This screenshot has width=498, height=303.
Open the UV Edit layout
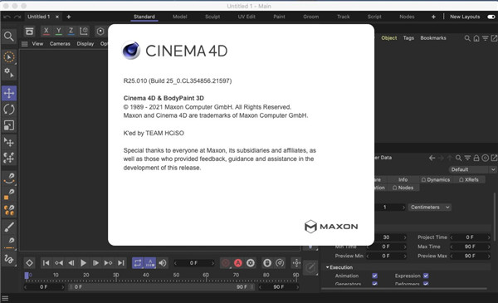point(247,17)
